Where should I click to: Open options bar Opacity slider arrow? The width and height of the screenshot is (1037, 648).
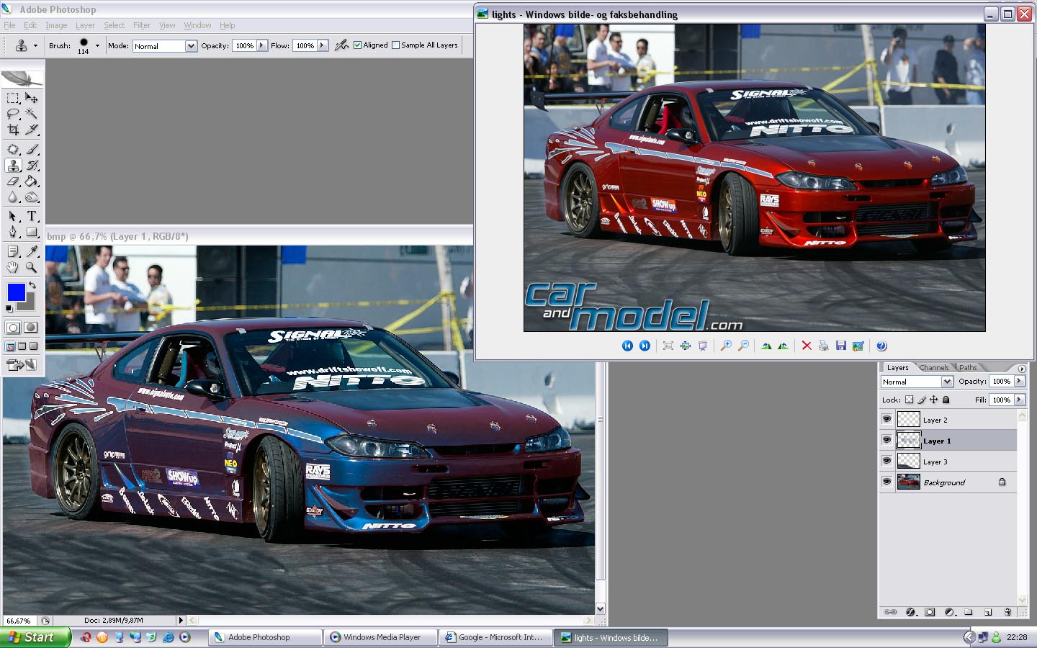coord(261,45)
